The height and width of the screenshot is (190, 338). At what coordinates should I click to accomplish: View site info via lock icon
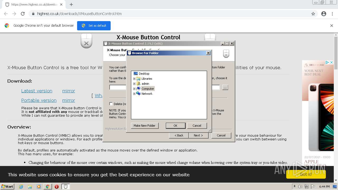pos(33,14)
